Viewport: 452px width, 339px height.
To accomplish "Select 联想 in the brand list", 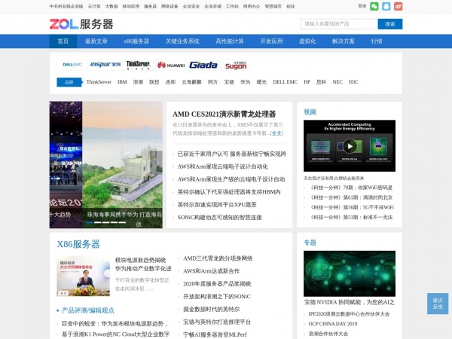I will [154, 82].
